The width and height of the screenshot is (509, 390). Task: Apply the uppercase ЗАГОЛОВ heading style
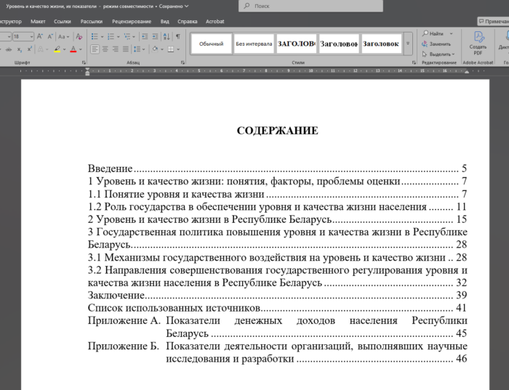[297, 44]
